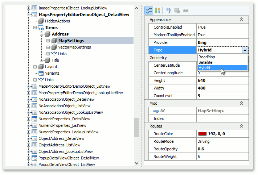Image resolution: width=258 pixels, height=175 pixels.
Task: Select the ObjectAddress_DetailView tree item
Action: click(61, 138)
